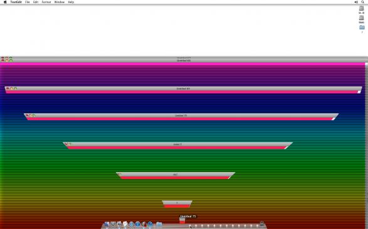Click the volume speaker icon in menu bar
Screen dimensions: 368x229
[356, 2]
